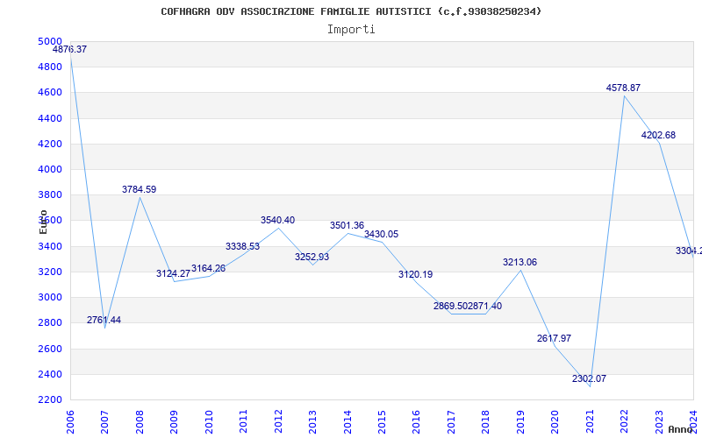
Task: Select data label 2869.50
Action: click(x=450, y=307)
